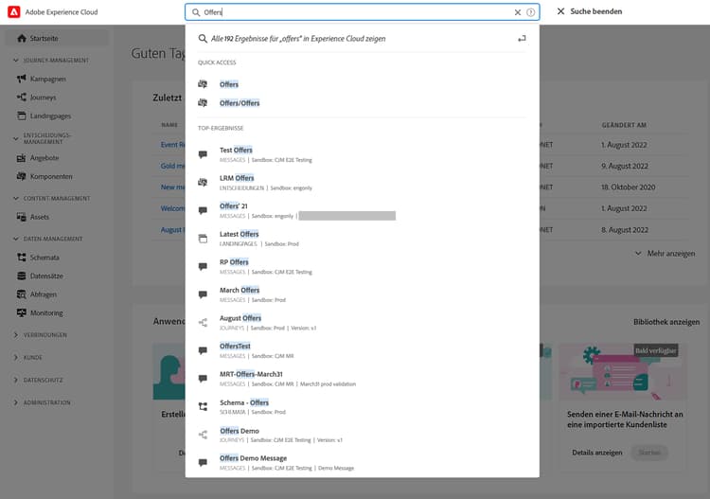Click the offers icon beside "Offers/Offers"
This screenshot has height=499, width=710.
[x=203, y=103]
